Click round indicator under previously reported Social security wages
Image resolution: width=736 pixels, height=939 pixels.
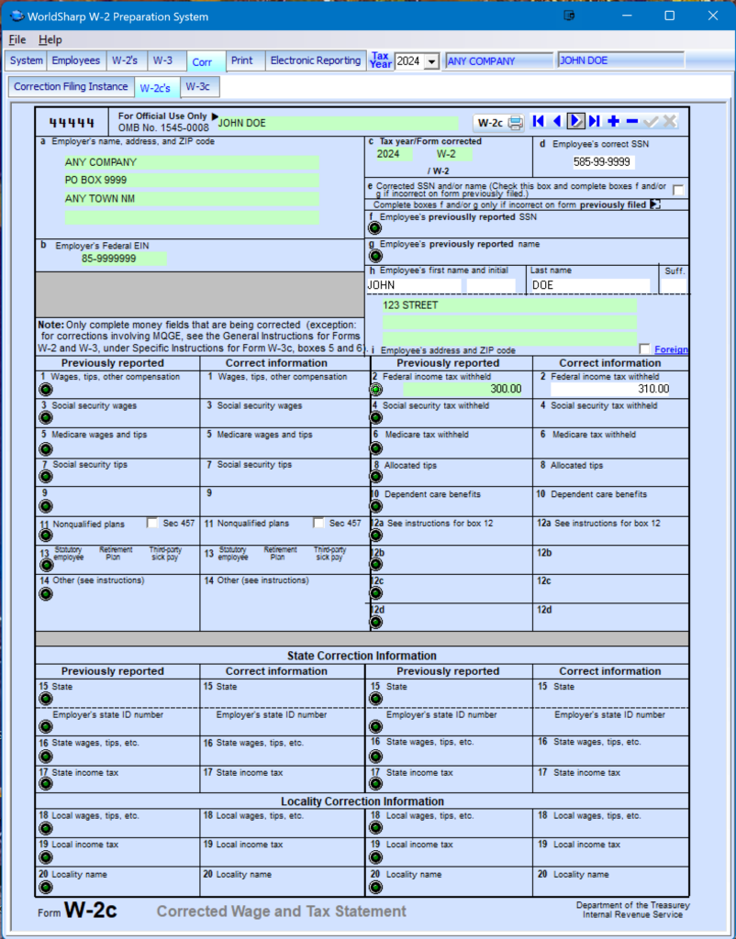(x=46, y=418)
